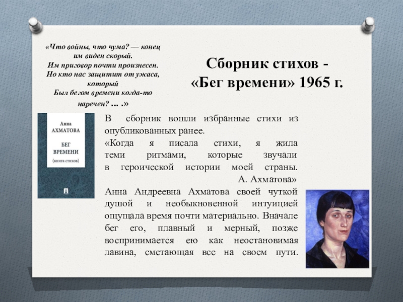Viewport: 403px width, 302px height.
Task: Click the line «Что войны, что чума? — конец»
Action: (x=103, y=47)
